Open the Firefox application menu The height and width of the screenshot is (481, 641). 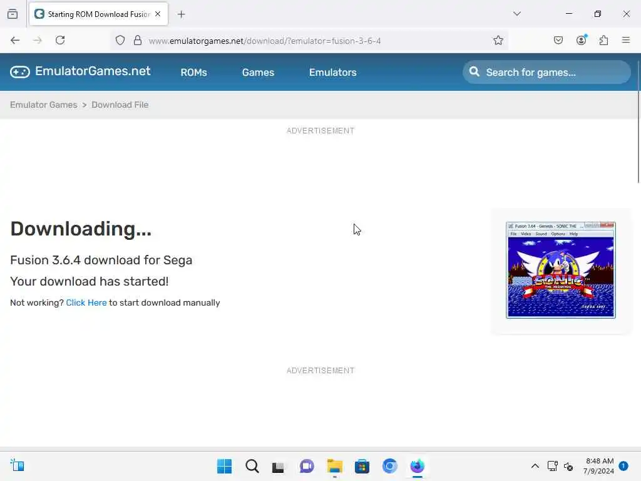[626, 40]
